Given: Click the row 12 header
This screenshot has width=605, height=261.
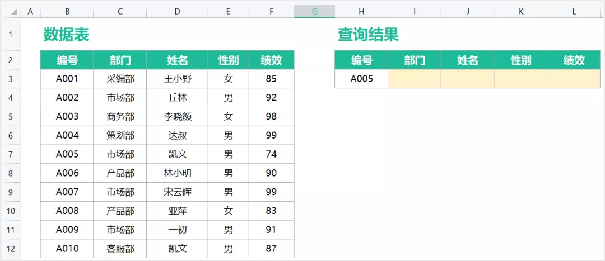Looking at the screenshot, I should pyautogui.click(x=10, y=249).
